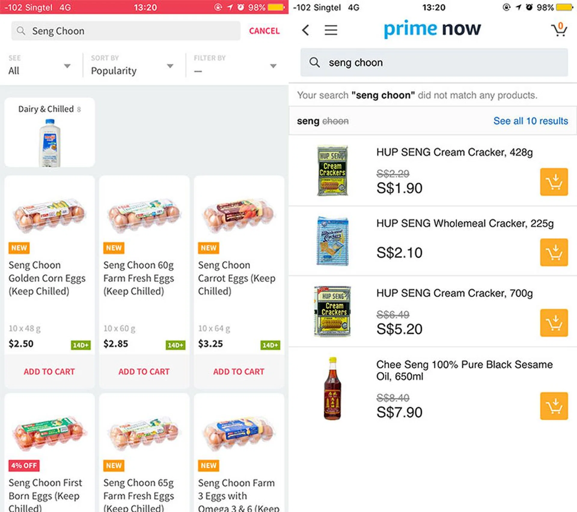Screen dimensions: 577x512
Task: Add HUP SENG Cream Cracker 700g to cart
Action: tap(554, 323)
